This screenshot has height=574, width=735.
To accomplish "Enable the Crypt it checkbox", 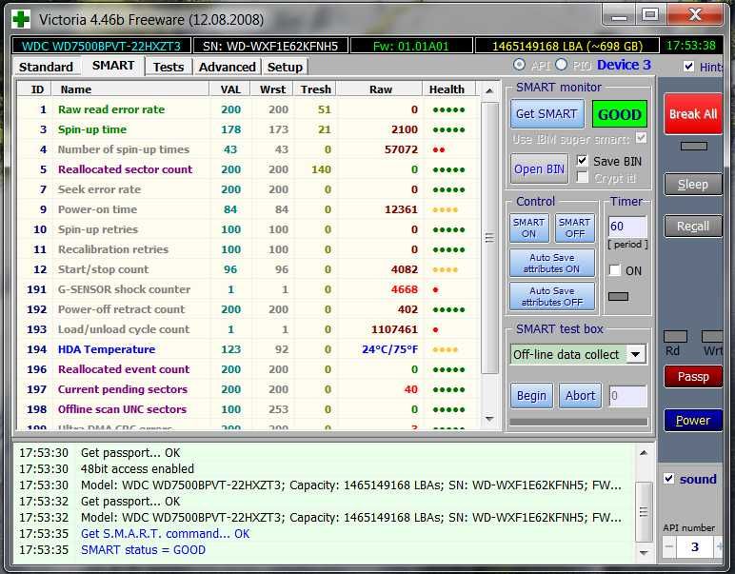I will tap(582, 178).
